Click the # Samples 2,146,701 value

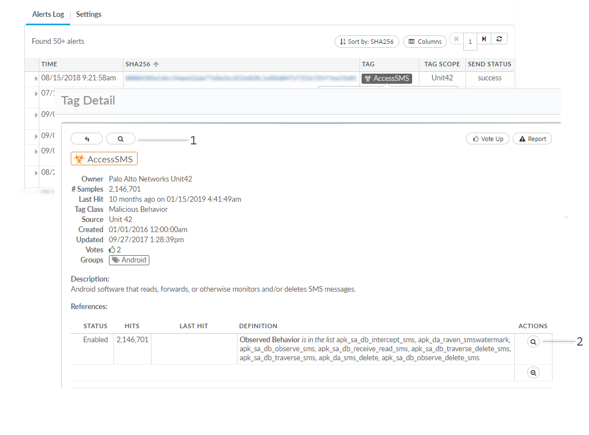coord(125,189)
